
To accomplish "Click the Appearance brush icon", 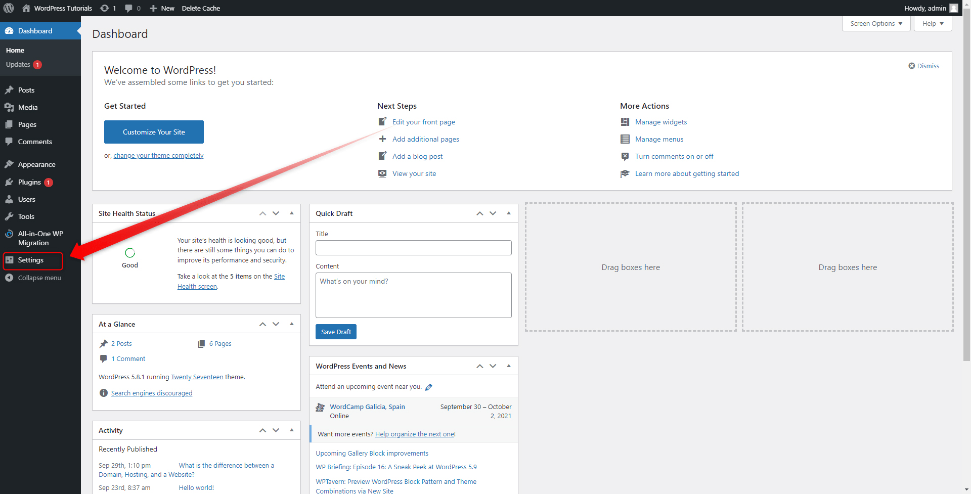I will (x=9, y=164).
